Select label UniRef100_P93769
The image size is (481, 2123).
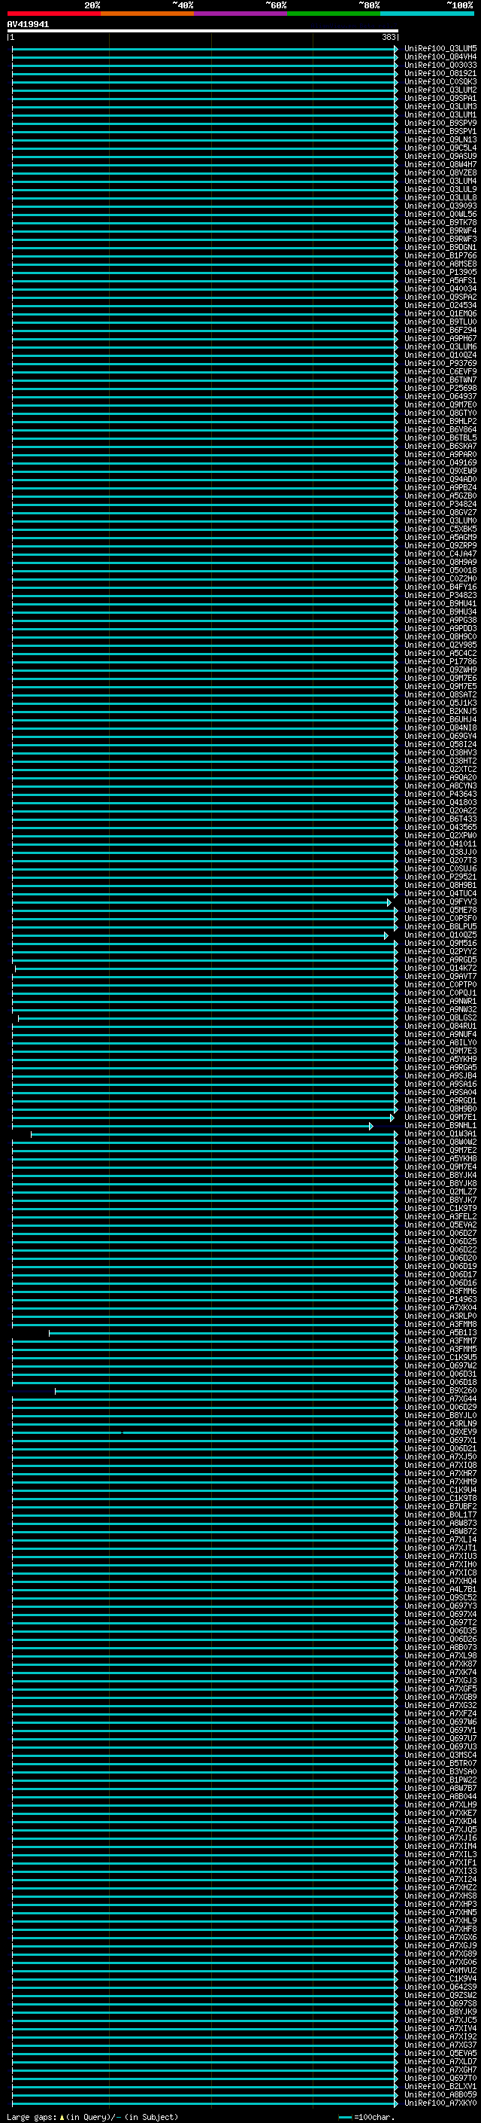tap(440, 364)
